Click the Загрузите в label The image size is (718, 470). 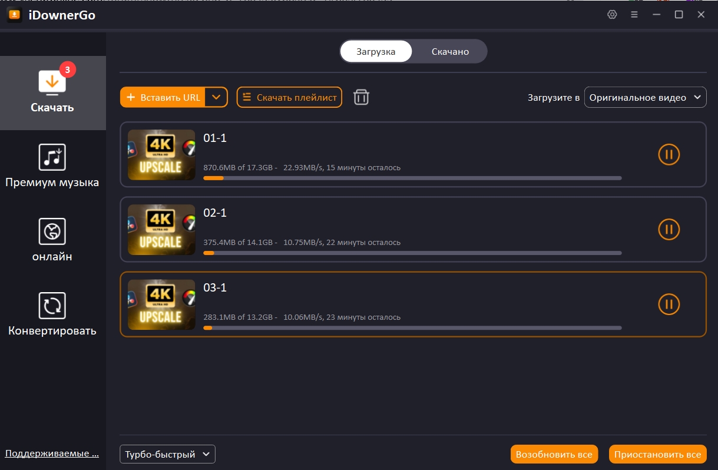[x=554, y=98]
